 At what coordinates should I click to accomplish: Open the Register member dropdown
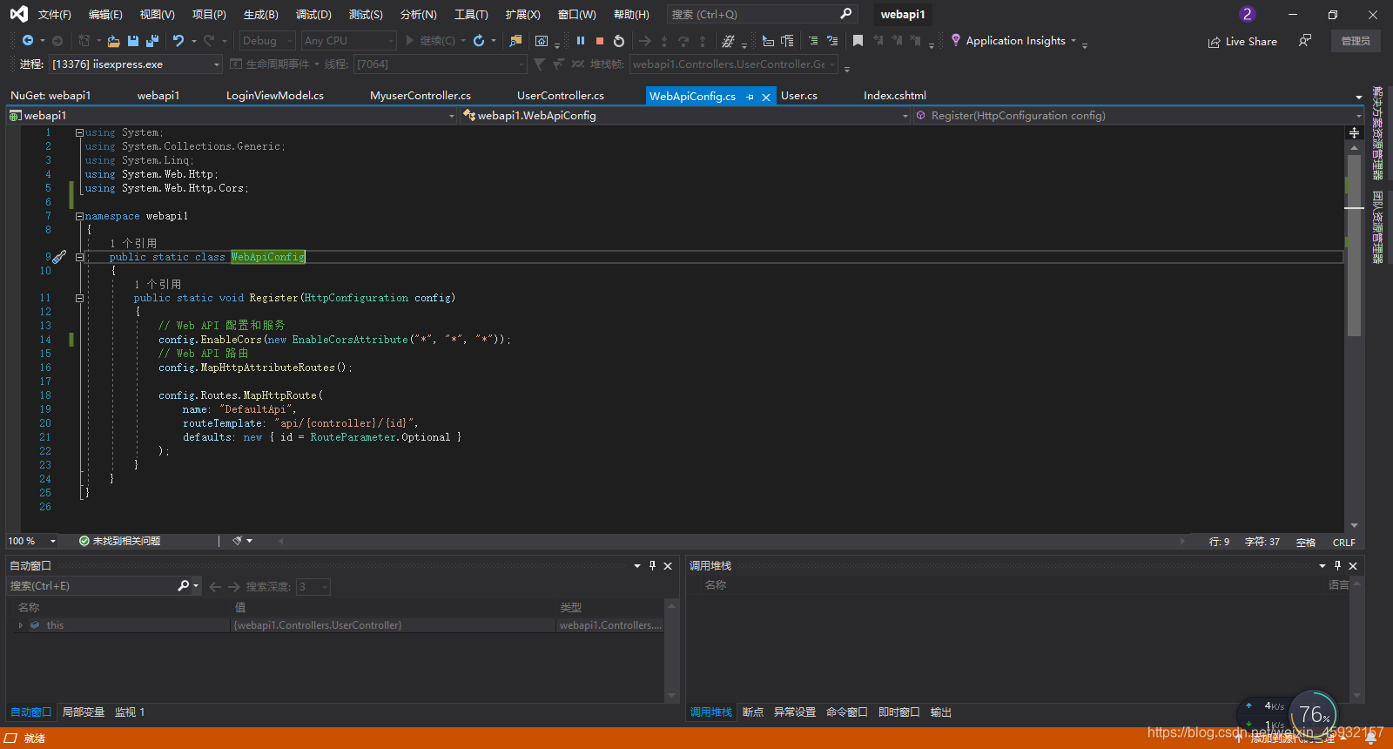[x=1138, y=115]
